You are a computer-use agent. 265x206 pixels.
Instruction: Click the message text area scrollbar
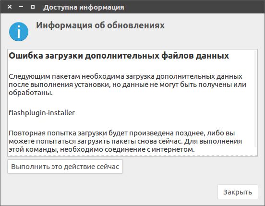tap(256, 99)
